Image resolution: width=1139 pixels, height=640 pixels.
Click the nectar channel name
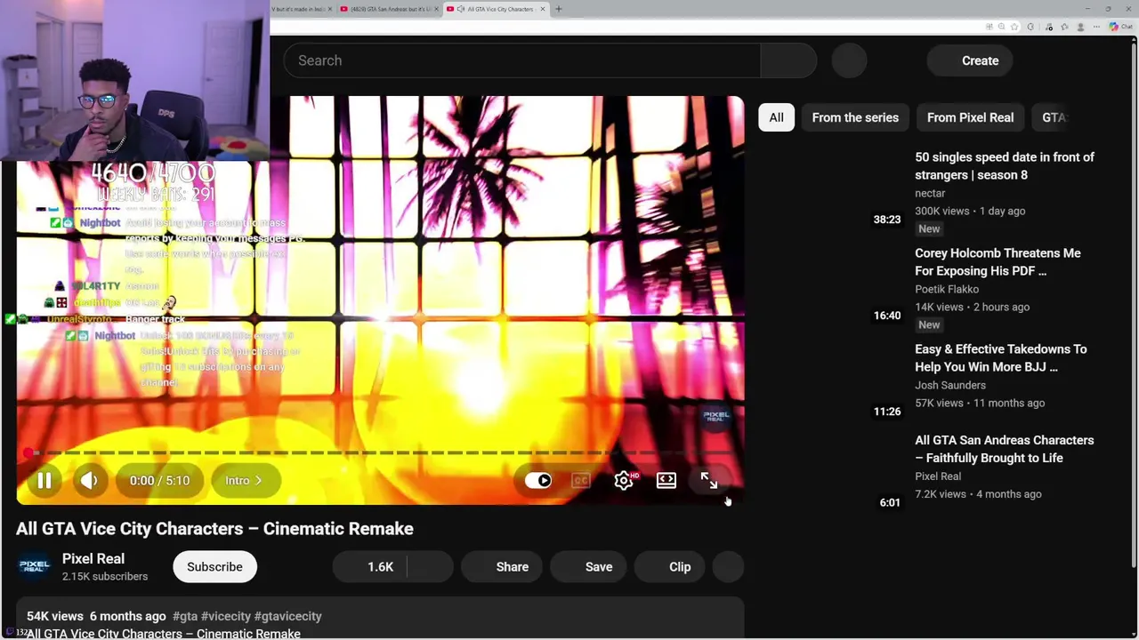(x=930, y=193)
